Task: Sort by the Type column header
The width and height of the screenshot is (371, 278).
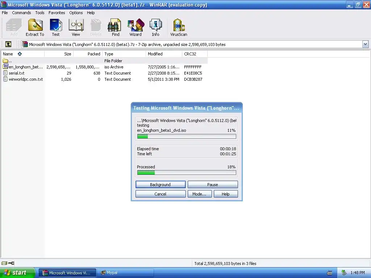Action: (124, 54)
